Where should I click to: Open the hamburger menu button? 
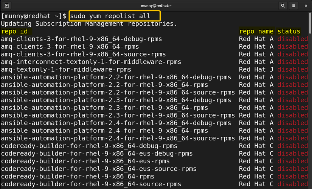(293, 6)
